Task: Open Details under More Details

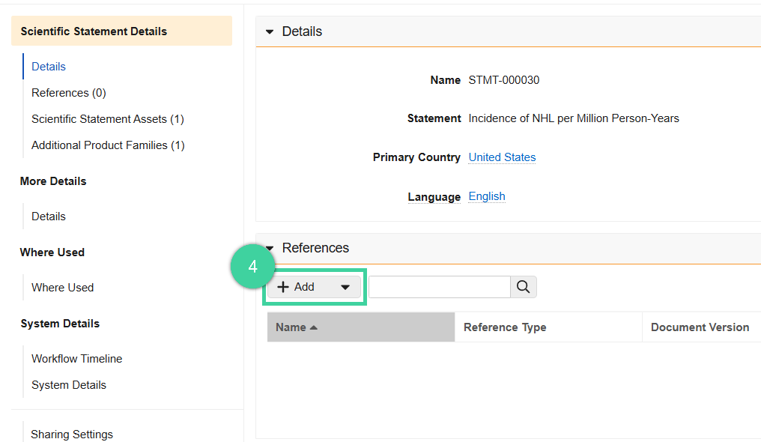Action: tap(48, 216)
